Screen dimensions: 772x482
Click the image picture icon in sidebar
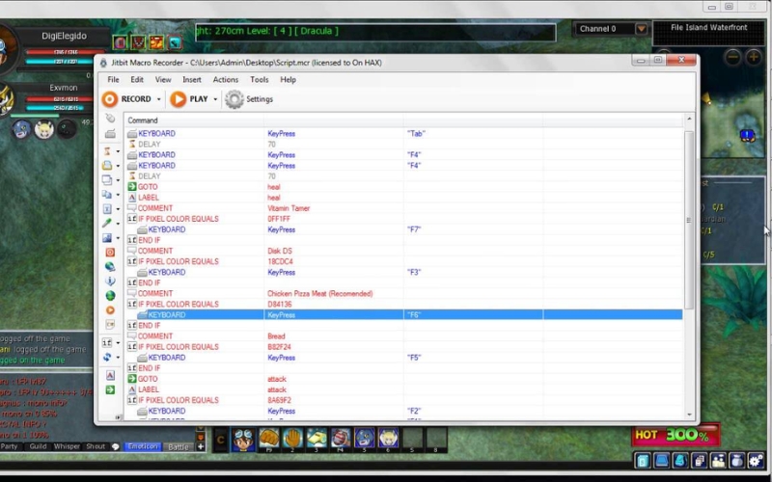point(107,237)
